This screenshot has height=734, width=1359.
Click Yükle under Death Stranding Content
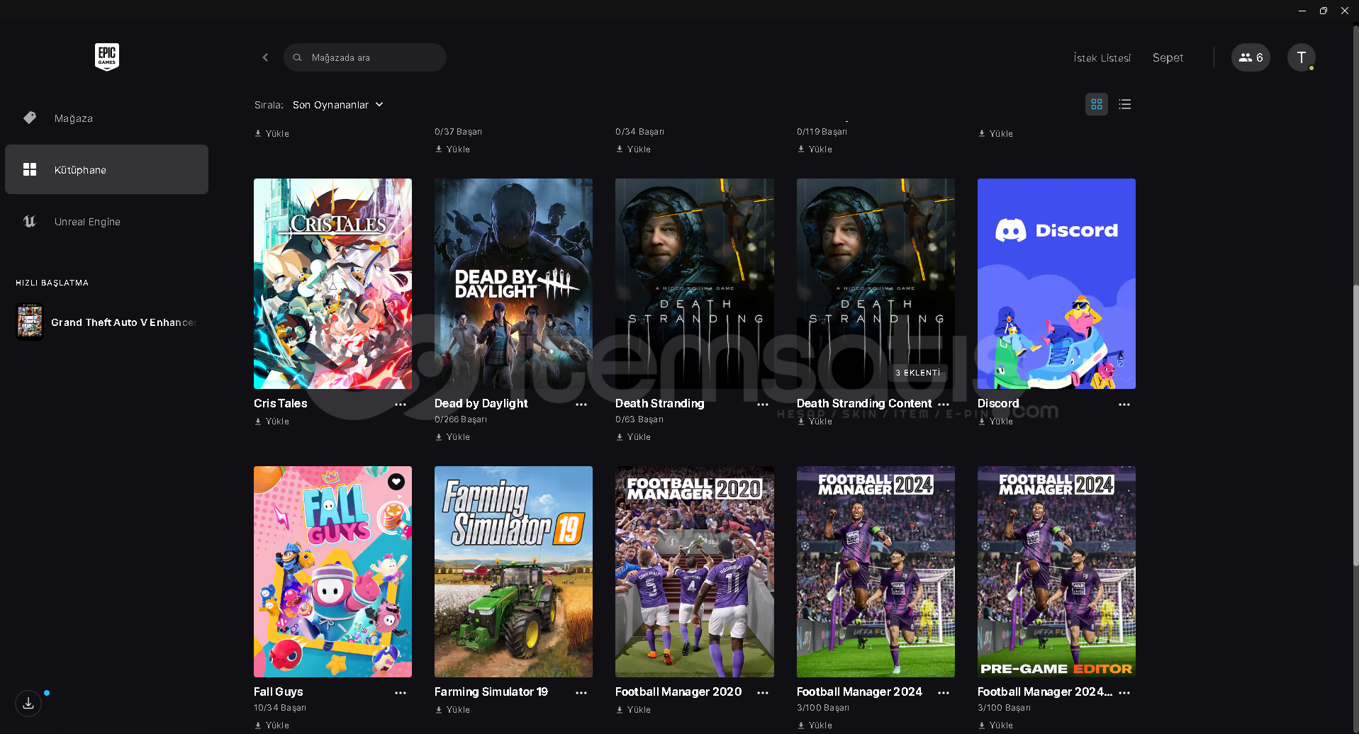[x=815, y=422]
